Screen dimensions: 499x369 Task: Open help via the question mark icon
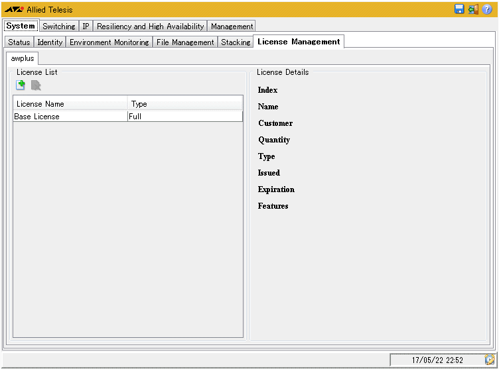click(487, 9)
